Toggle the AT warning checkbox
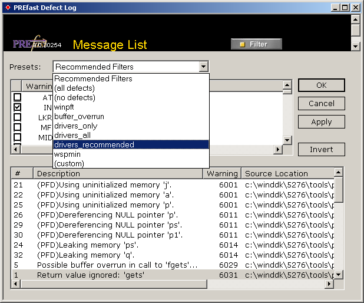This screenshot has height=303, width=364. (18, 97)
